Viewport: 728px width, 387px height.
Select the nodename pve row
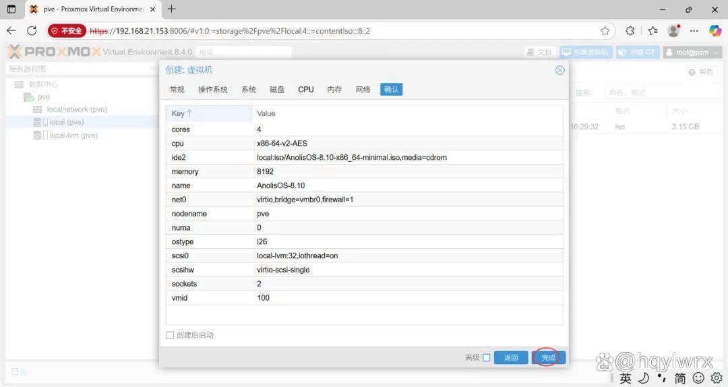click(365, 214)
